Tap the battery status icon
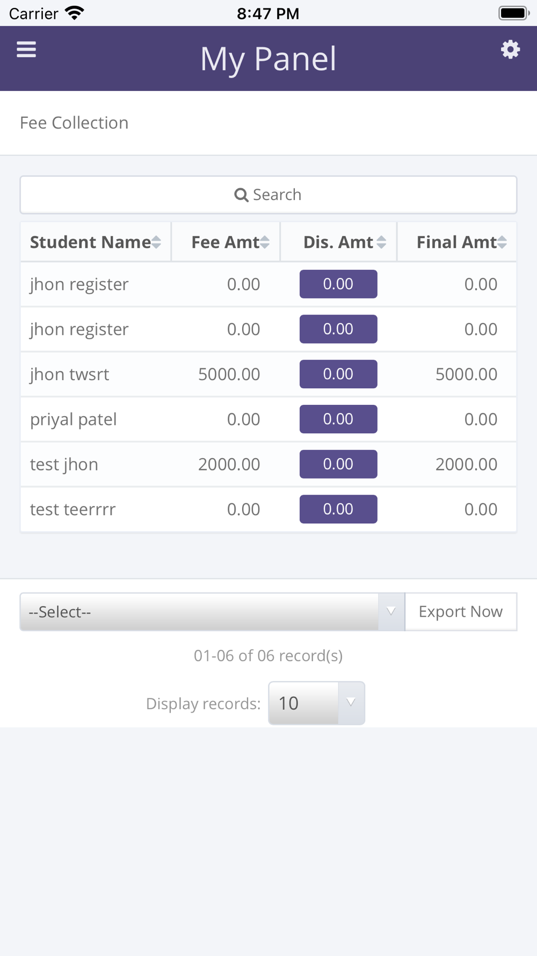Viewport: 537px width, 956px height. [x=513, y=13]
